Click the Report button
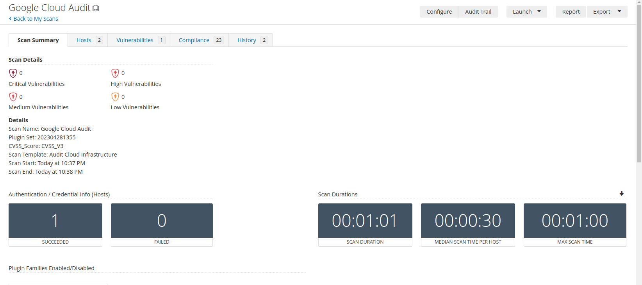Image resolution: width=642 pixels, height=285 pixels. [571, 12]
